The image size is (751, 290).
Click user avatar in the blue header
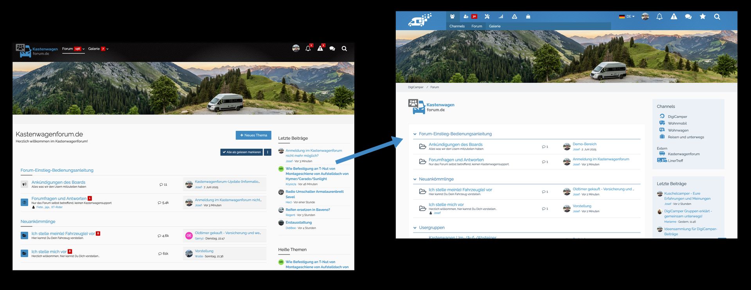coord(645,16)
